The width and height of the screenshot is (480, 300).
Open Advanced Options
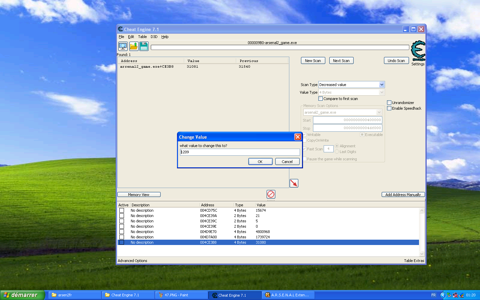click(x=132, y=261)
